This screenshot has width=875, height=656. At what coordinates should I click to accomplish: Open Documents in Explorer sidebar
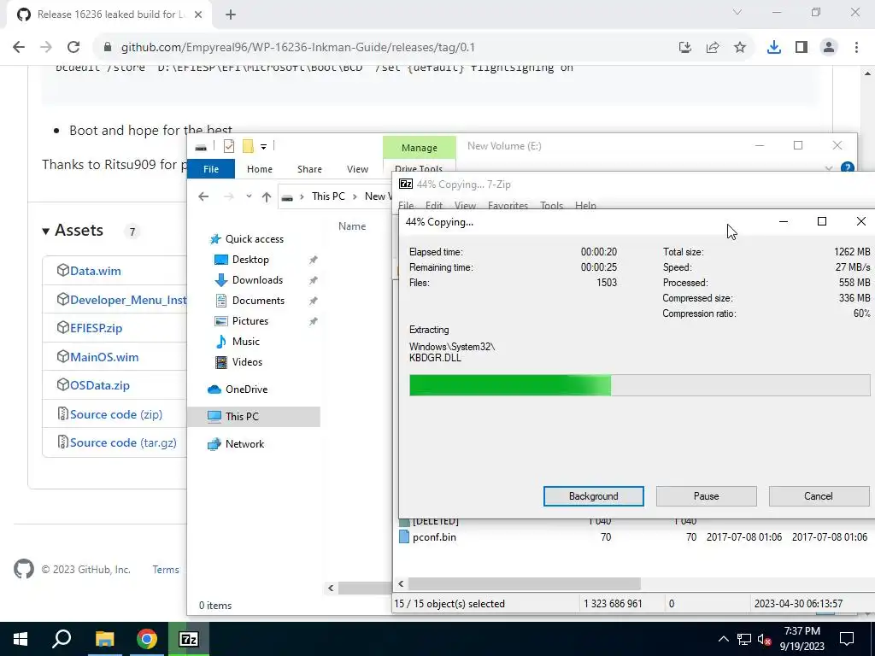258,301
